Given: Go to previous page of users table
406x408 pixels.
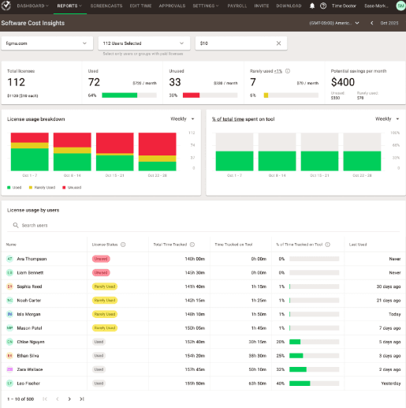Looking at the screenshot, I should pos(58,399).
